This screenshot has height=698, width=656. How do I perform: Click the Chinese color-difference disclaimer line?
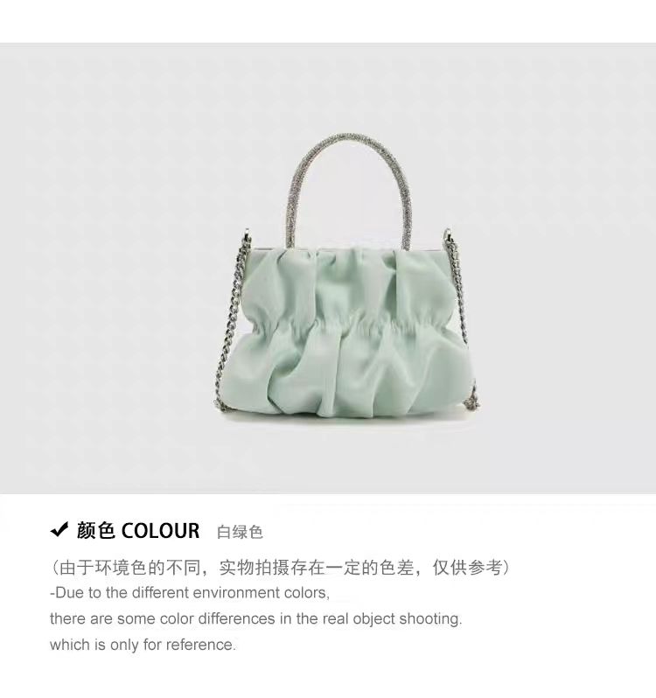280,568
